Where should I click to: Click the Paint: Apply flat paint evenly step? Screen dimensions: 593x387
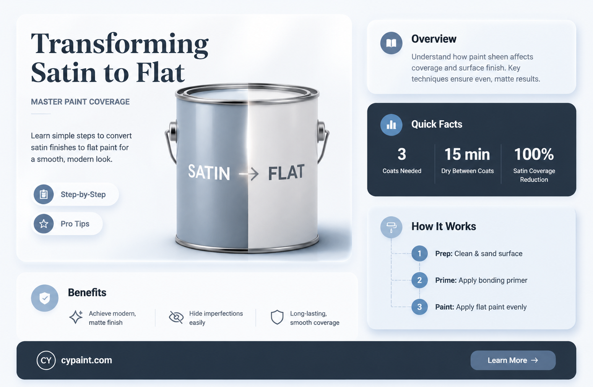pos(481,307)
